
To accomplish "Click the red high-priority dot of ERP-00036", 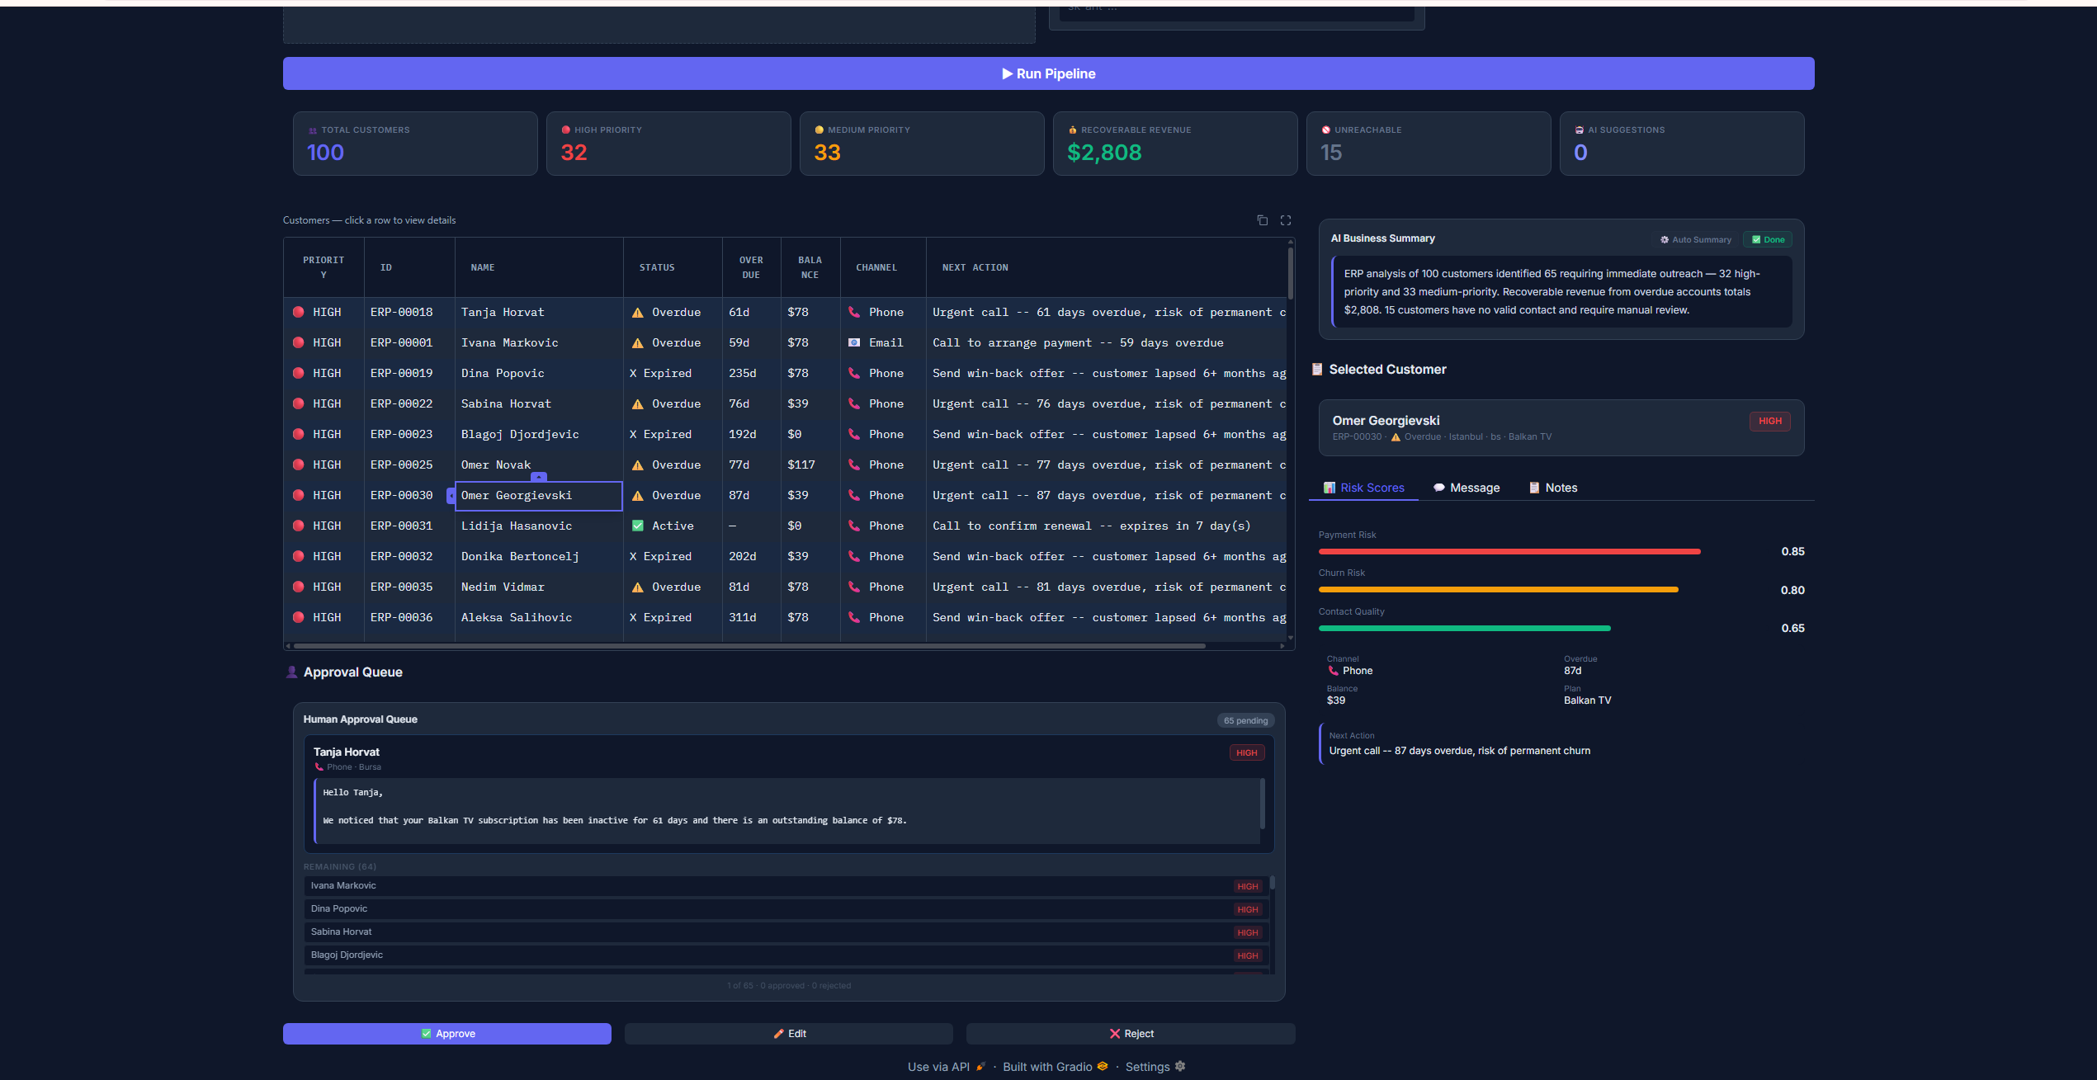I will pyautogui.click(x=299, y=617).
